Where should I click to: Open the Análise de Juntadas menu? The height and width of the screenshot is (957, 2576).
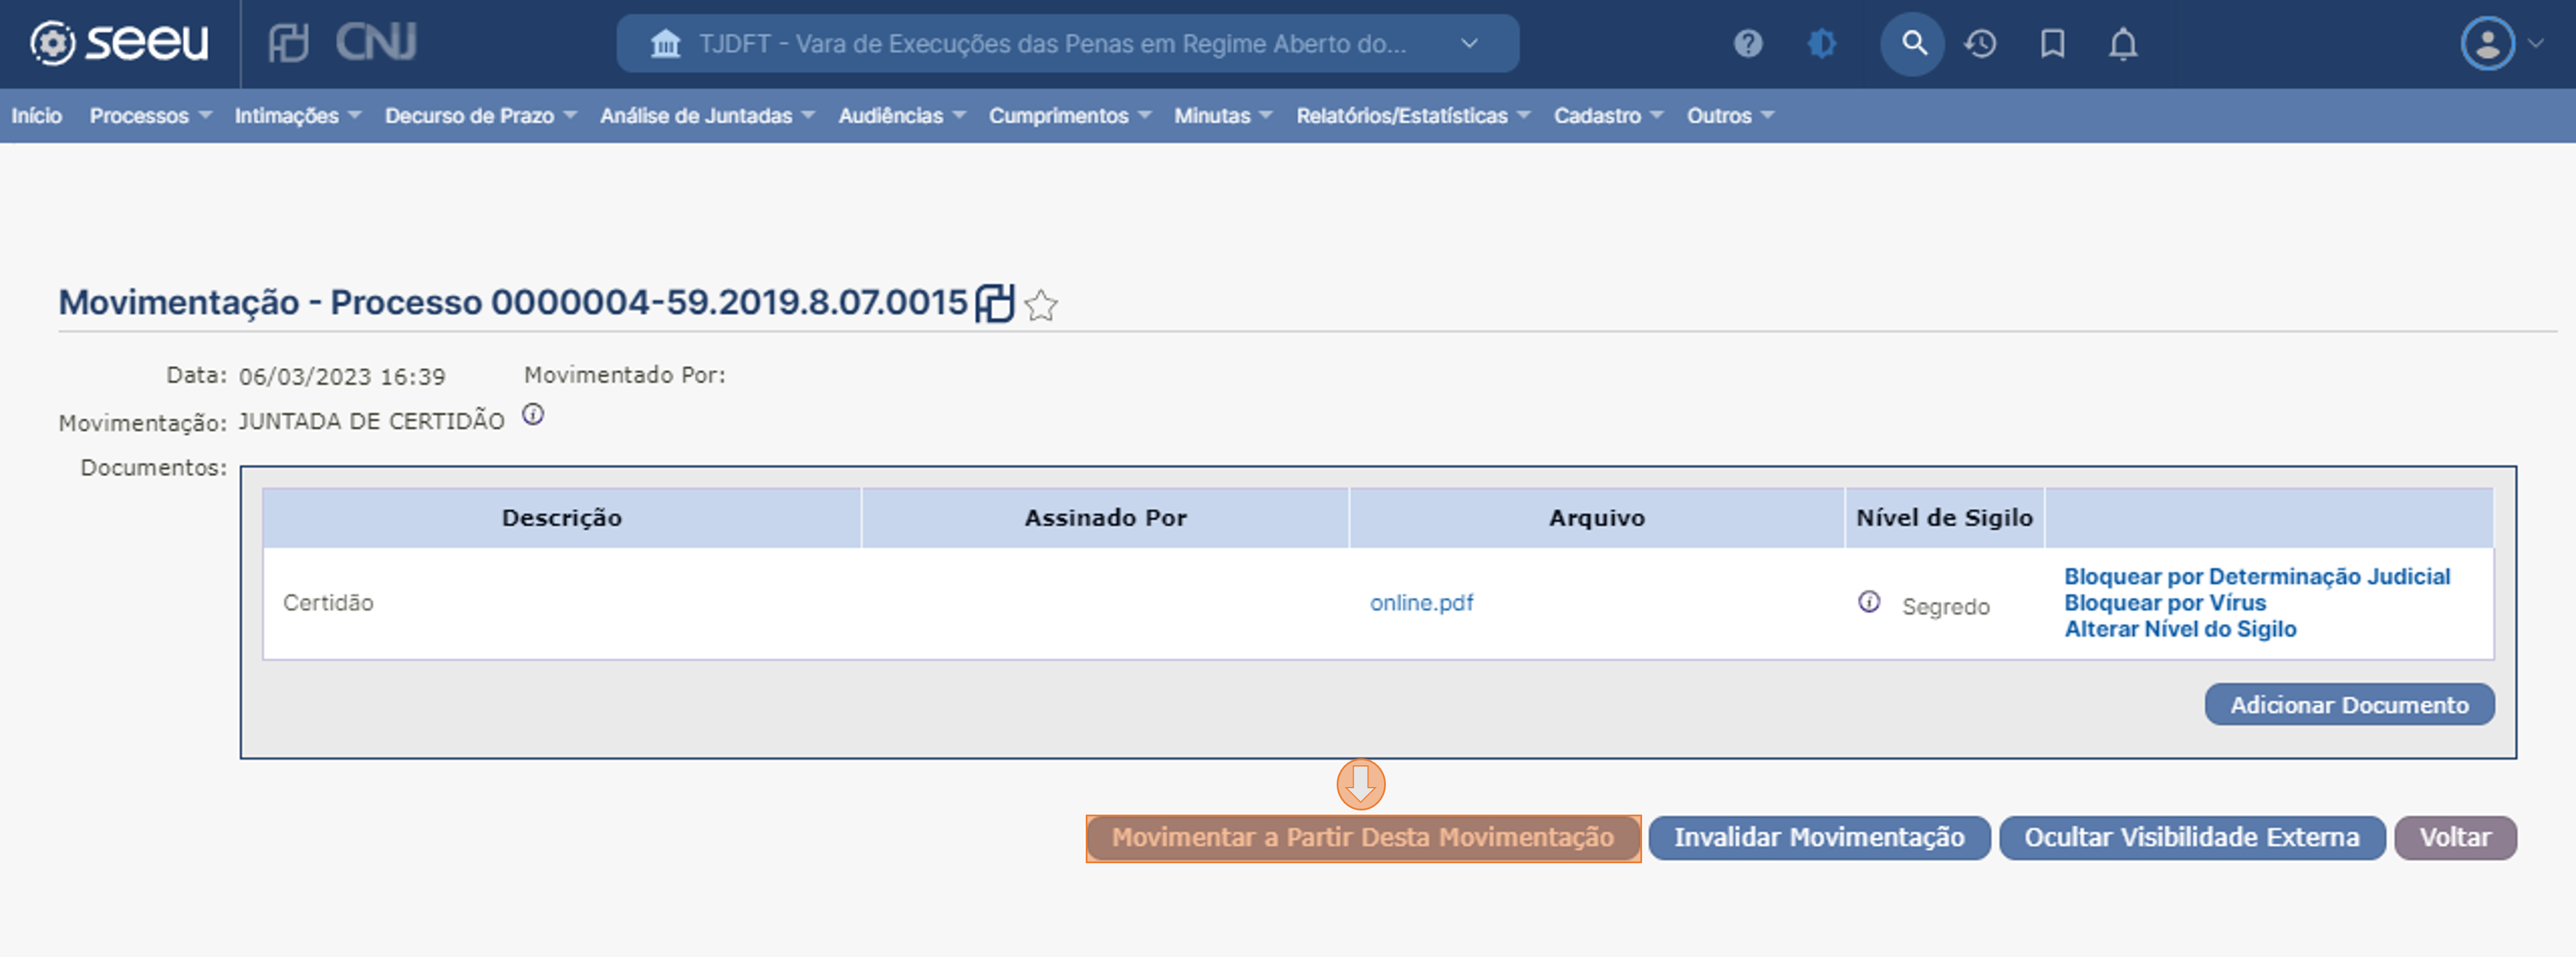[x=707, y=115]
